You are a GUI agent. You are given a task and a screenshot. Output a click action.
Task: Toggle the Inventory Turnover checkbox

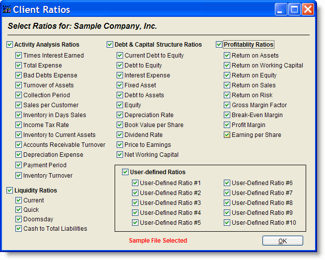pyautogui.click(x=18, y=176)
